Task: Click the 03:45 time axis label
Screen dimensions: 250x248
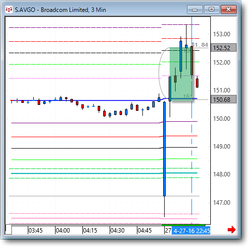Action: (35, 231)
